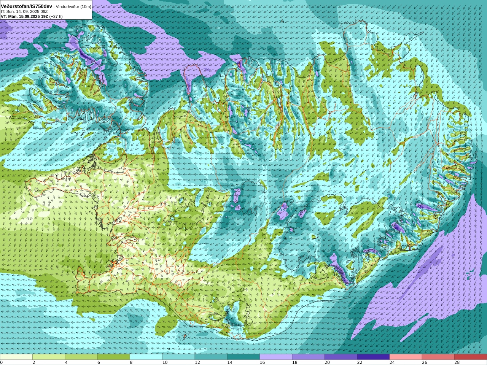This screenshot has height=365, width=487.
Task: Select the legend number 4
Action: pos(66,362)
